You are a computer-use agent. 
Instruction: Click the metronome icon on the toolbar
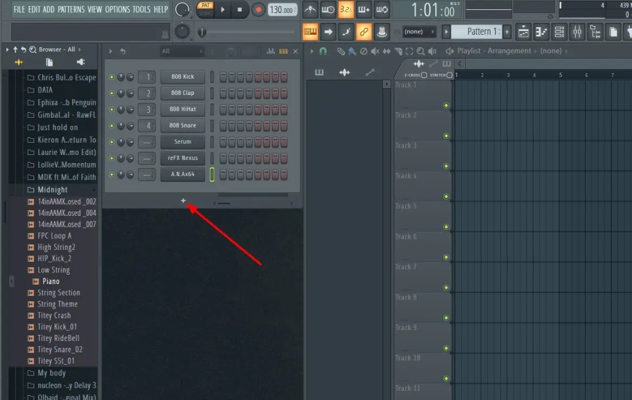[x=310, y=9]
